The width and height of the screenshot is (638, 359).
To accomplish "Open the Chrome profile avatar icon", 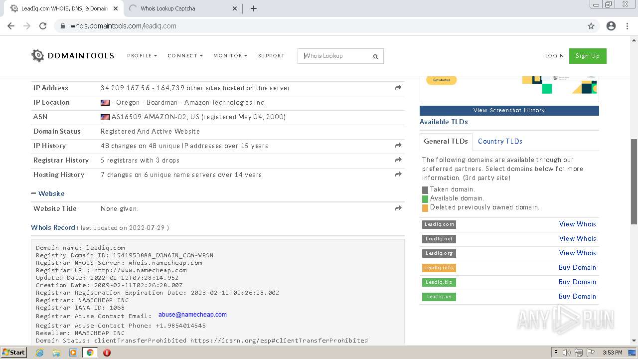I will point(611,26).
